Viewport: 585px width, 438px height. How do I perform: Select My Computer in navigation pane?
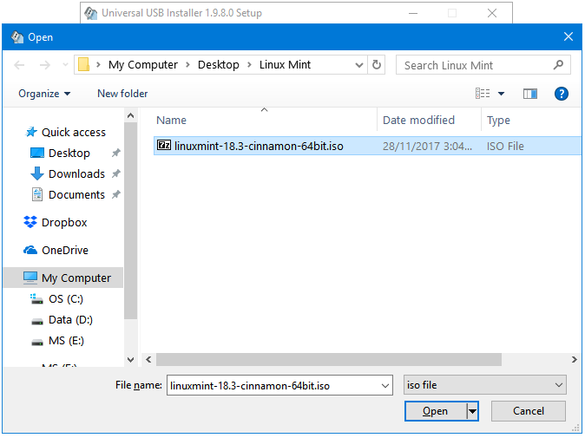(63, 278)
